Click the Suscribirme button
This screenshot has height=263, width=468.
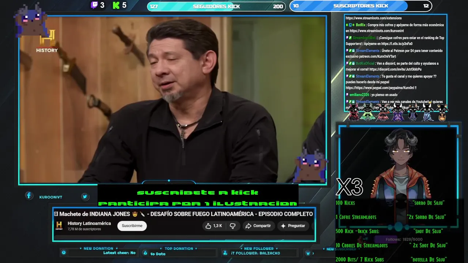(132, 226)
